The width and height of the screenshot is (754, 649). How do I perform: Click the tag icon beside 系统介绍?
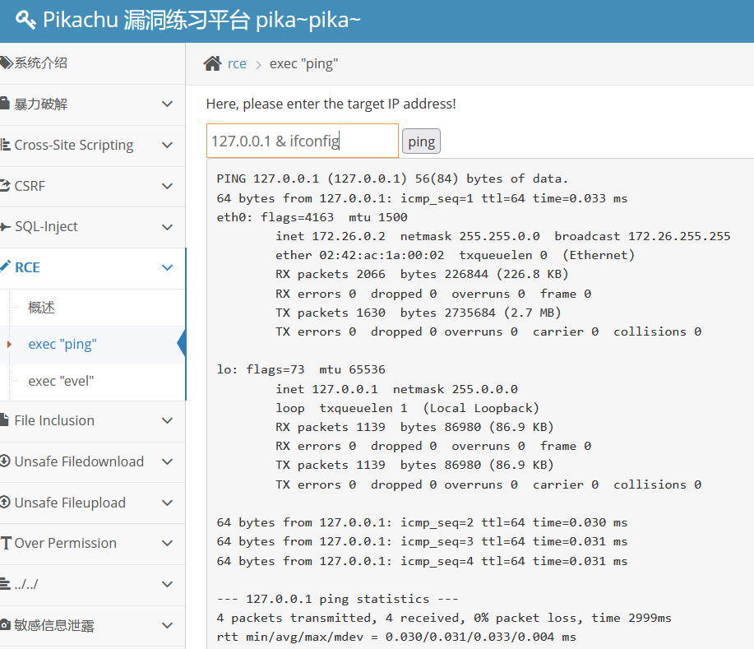6,63
